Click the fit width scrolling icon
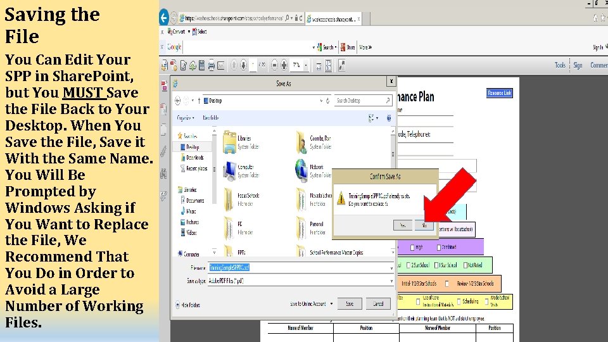Viewport: 608px width, 342px height. pyautogui.click(x=319, y=66)
